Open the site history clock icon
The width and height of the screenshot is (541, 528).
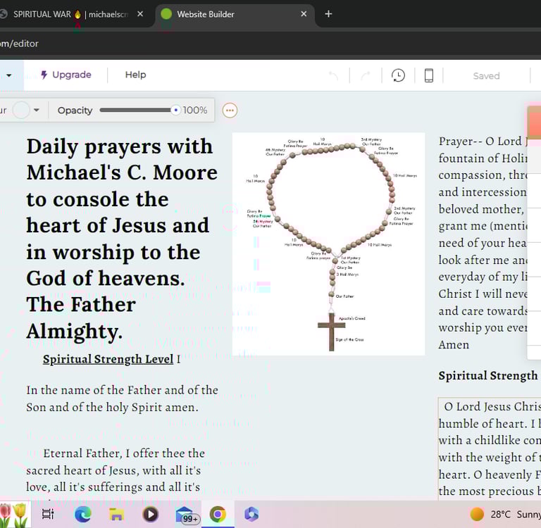[398, 75]
